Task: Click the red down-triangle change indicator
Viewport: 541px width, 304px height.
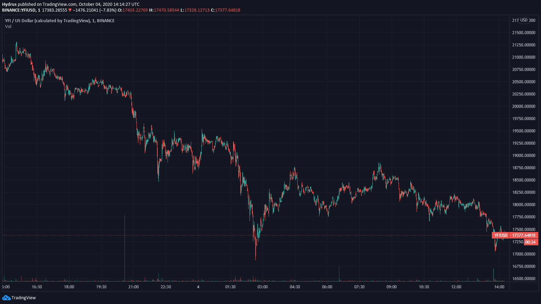Action: (70, 10)
